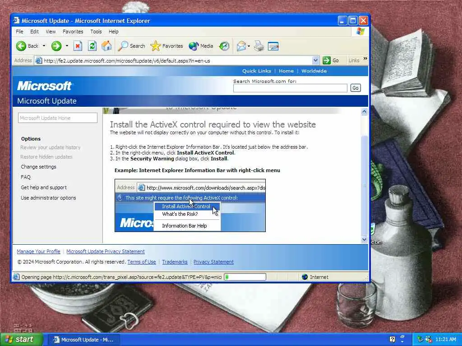This screenshot has width=462, height=346.
Task: Select the Microsoft Update taskbar button
Action: tap(84, 340)
